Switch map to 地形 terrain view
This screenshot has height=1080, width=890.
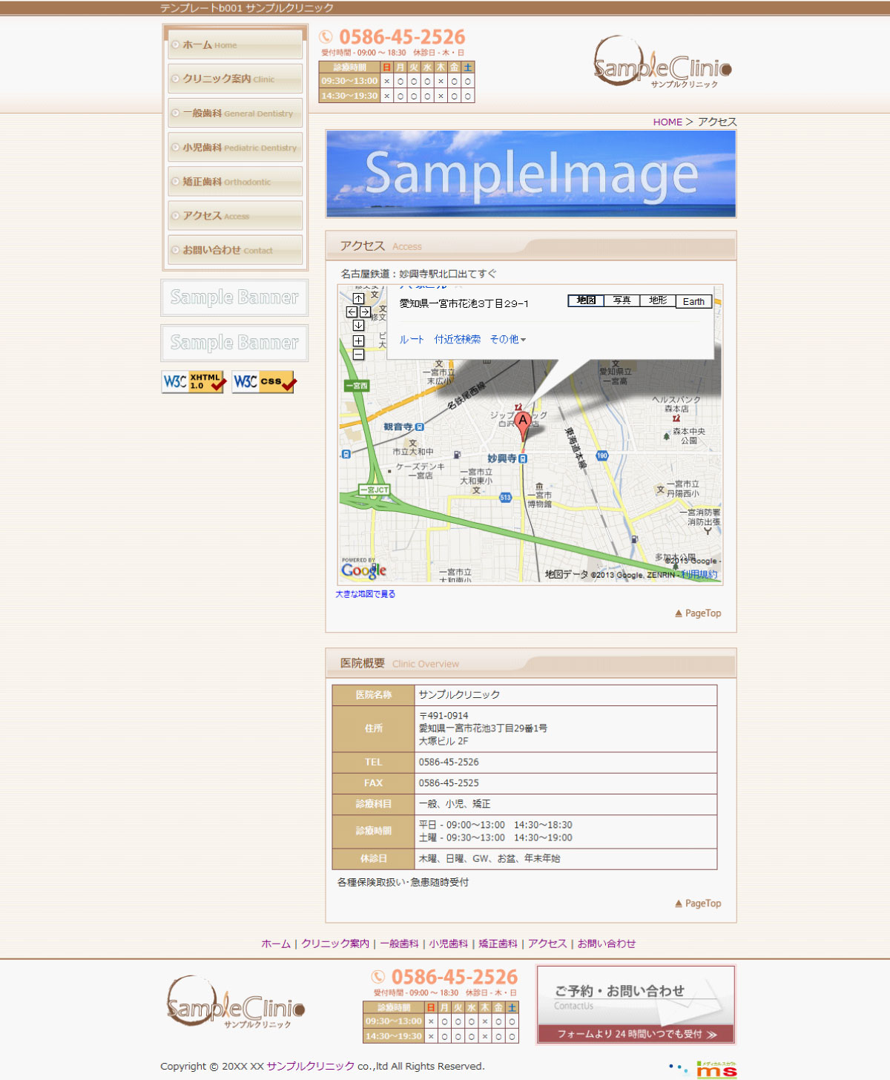click(657, 300)
